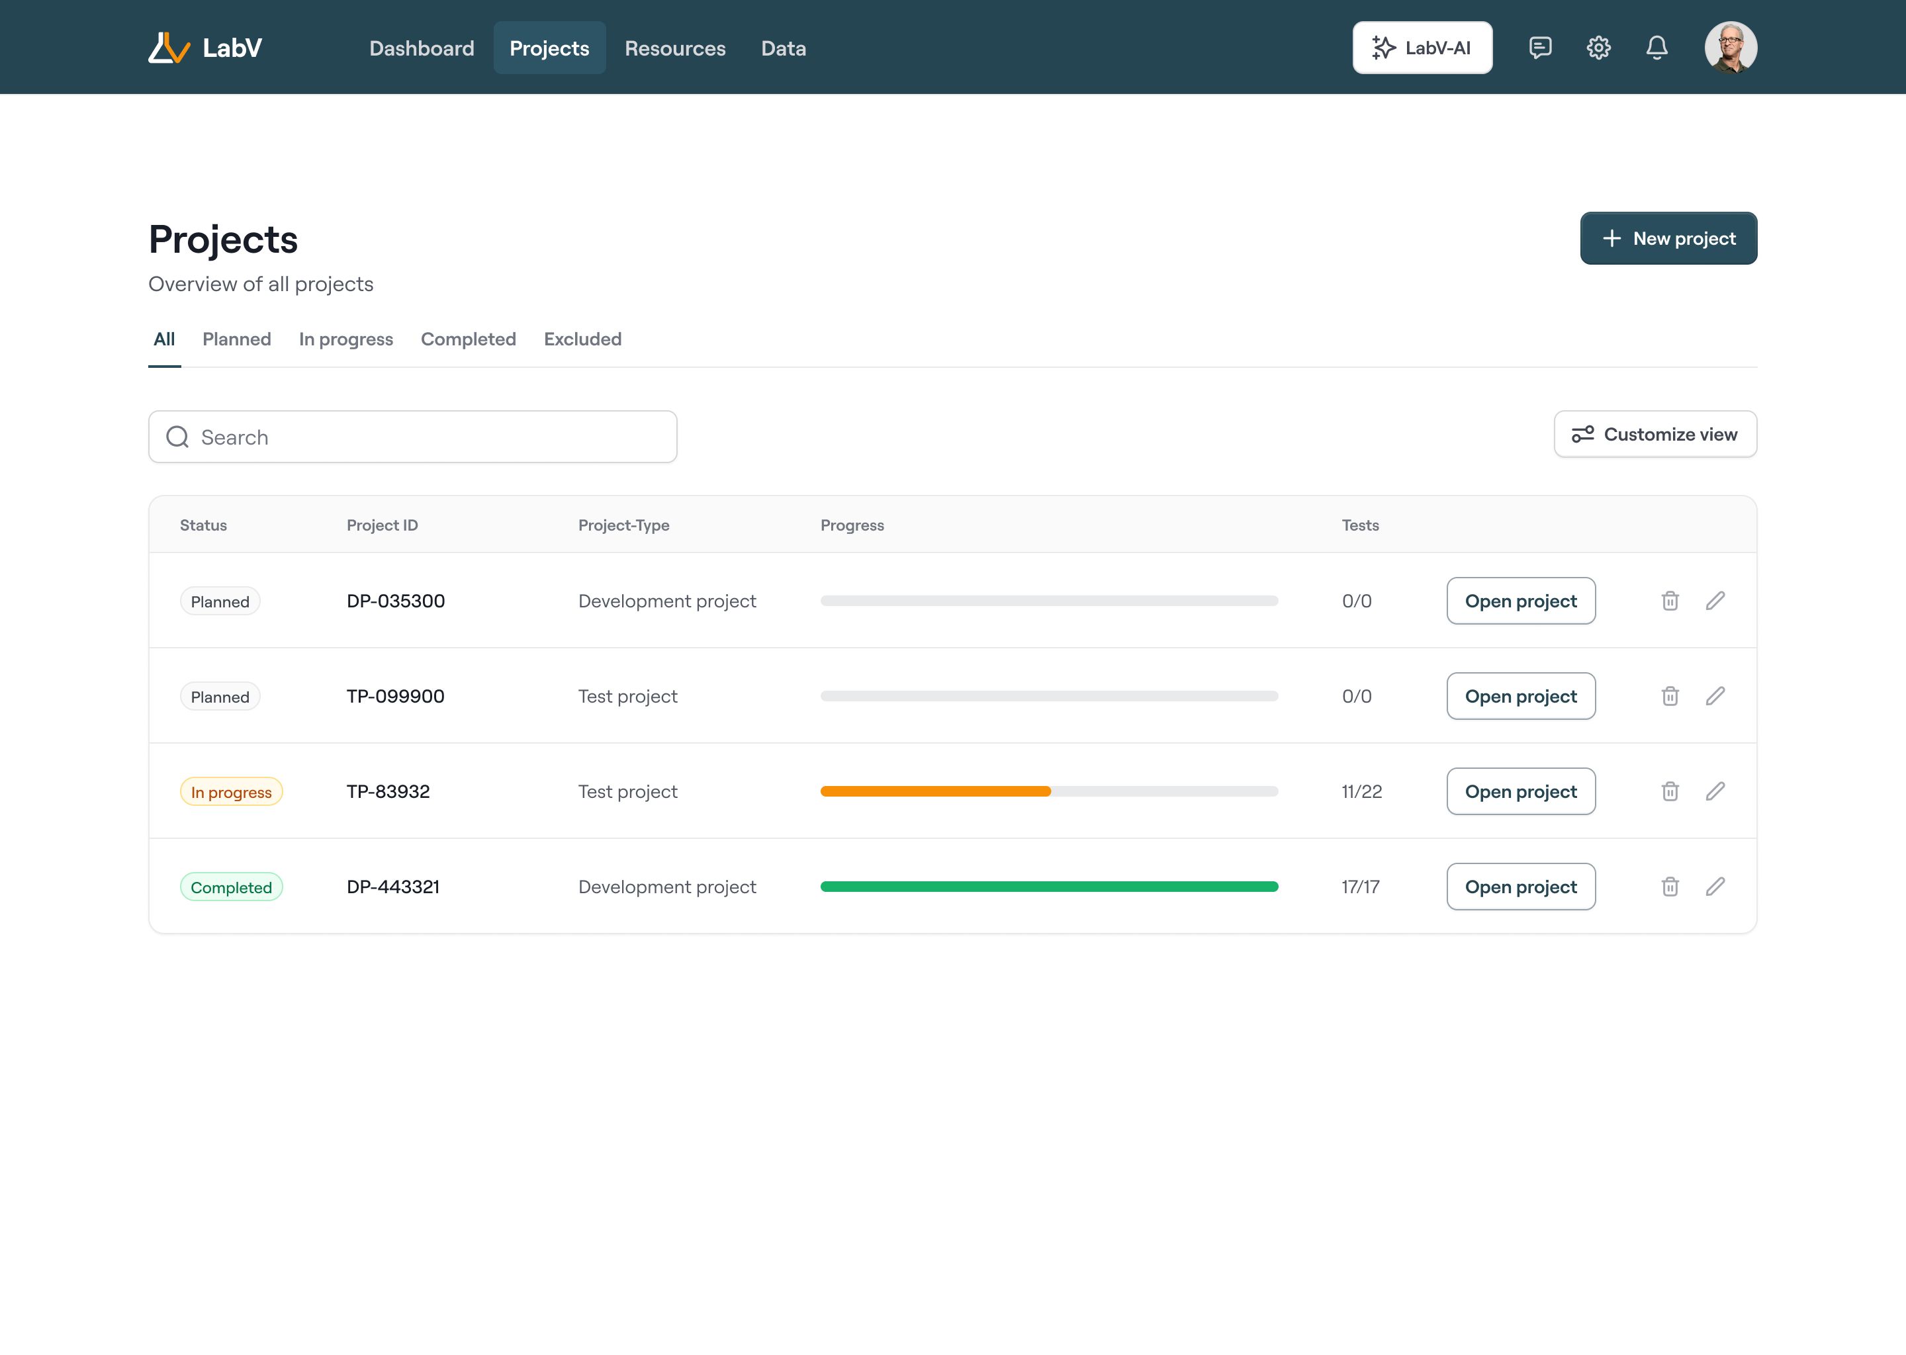Open Customize view options
1906x1355 pixels.
tap(1655, 434)
